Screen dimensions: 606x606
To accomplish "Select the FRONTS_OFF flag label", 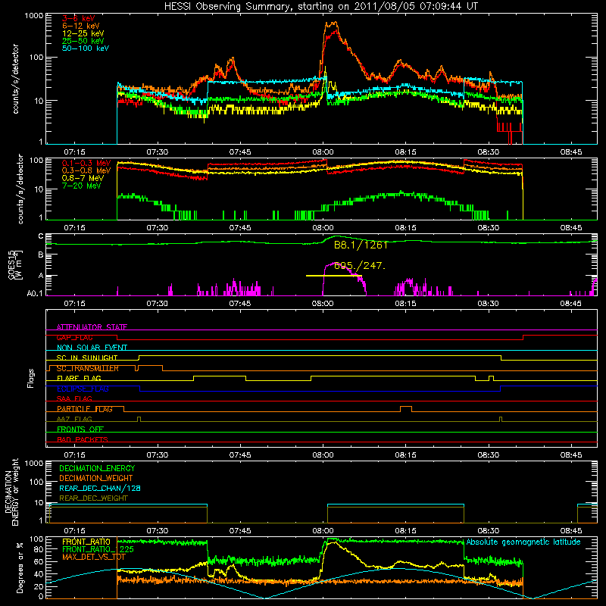I will pos(80,430).
